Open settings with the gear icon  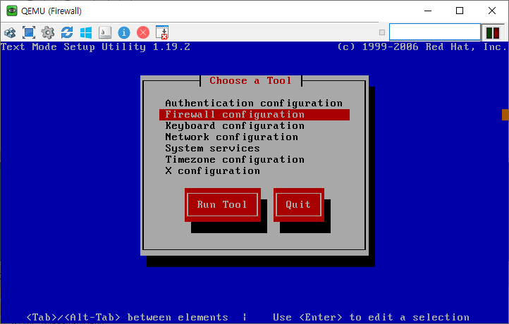[x=48, y=32]
